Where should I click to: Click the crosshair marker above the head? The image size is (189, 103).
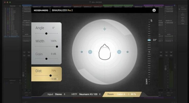(x=105, y=29)
